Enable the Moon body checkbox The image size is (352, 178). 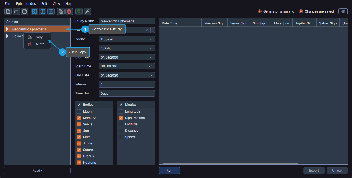tap(78, 111)
